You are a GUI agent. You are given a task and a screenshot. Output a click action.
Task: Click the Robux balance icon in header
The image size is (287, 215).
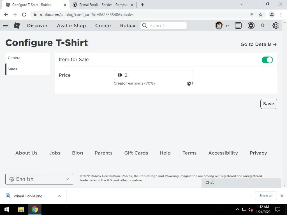pos(251,25)
